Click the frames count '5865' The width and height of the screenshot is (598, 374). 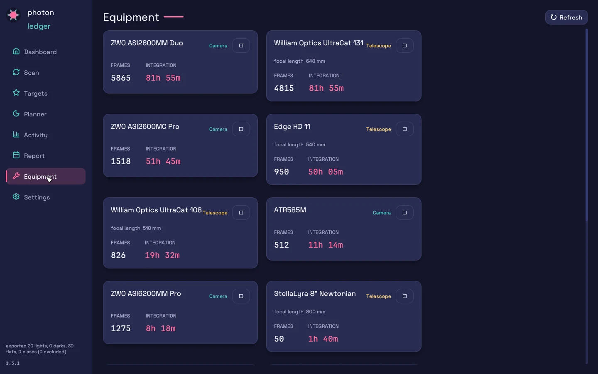[121, 78]
